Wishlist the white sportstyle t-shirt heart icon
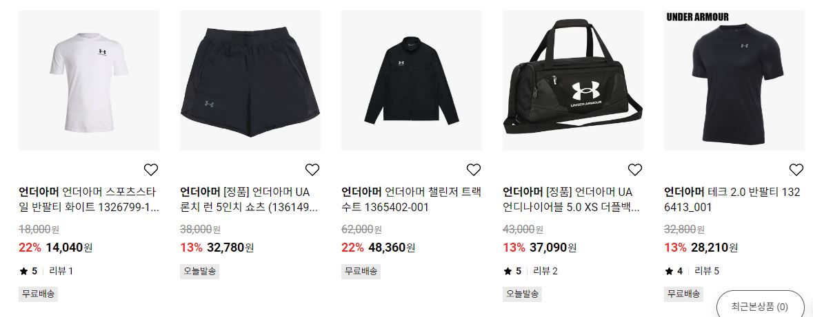Screen dimensions: 813x317 tap(151, 170)
